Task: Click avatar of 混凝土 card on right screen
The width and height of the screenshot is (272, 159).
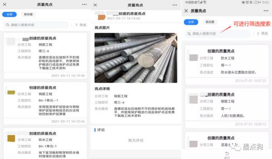Action: click(193, 144)
